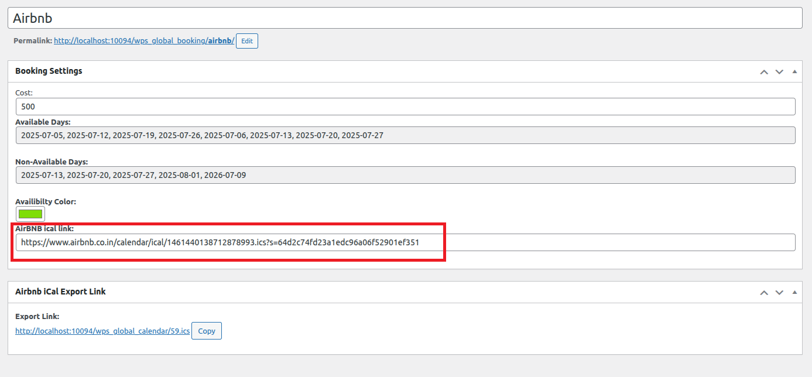
Task: Open the 59.ics export link
Action: [102, 331]
